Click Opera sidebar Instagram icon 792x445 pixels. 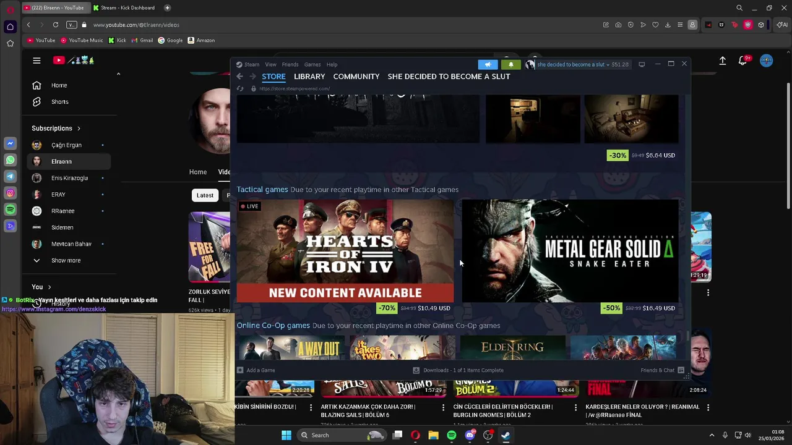point(10,193)
